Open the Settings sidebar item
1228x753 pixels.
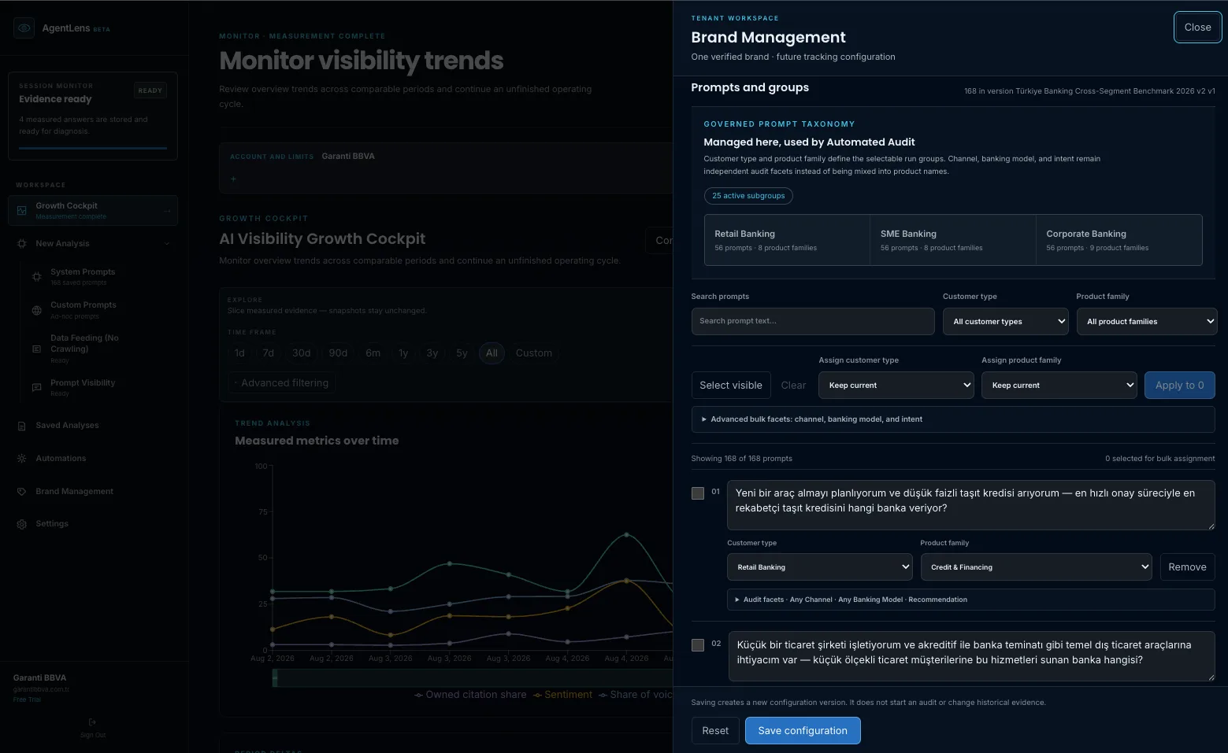click(x=52, y=524)
